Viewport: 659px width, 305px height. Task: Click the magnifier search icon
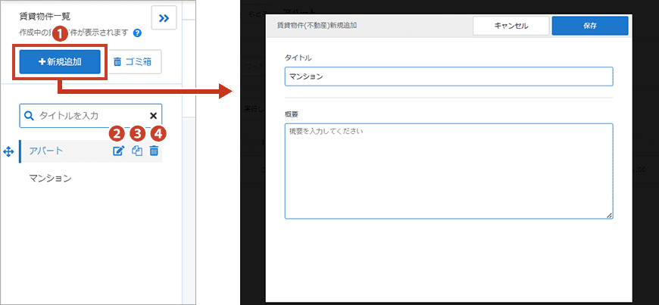click(x=29, y=116)
